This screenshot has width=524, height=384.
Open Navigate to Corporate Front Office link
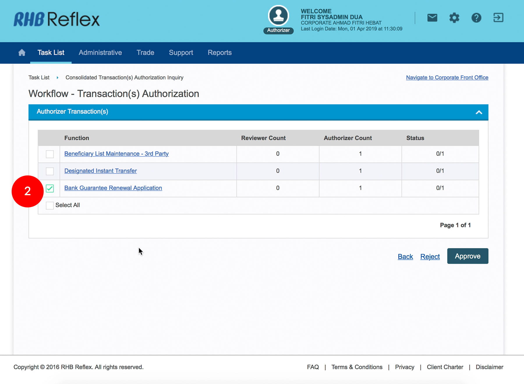(447, 78)
